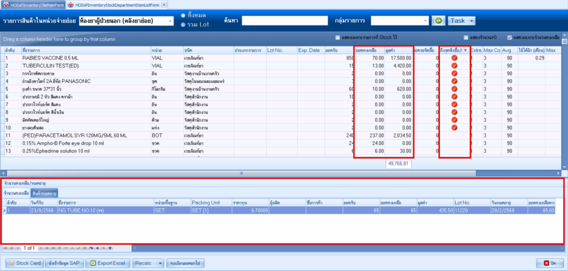Click the นำเข้าข้อมูล SAP button
568x271 pixels.
(x=66, y=263)
